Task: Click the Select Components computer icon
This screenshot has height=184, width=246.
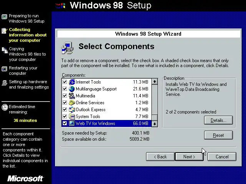Action: 67,48
